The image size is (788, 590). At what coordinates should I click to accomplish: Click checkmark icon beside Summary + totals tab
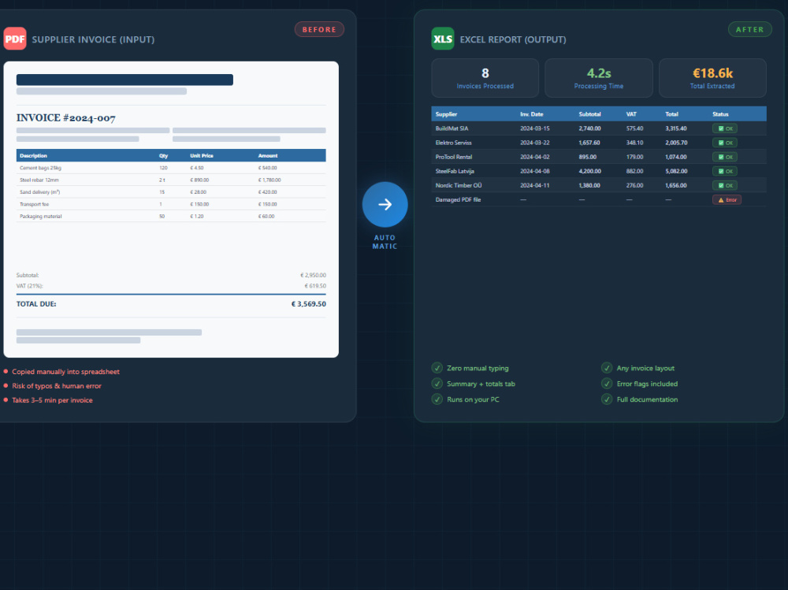click(437, 384)
